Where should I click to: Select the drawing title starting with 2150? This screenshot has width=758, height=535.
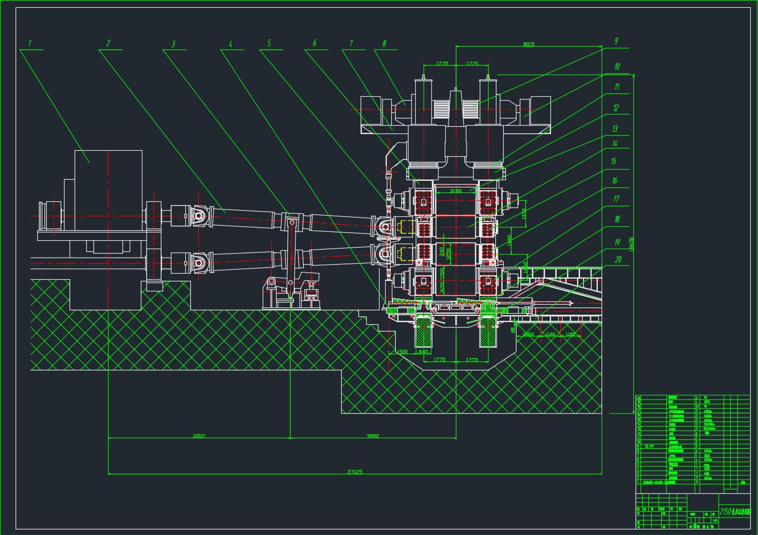point(735,511)
